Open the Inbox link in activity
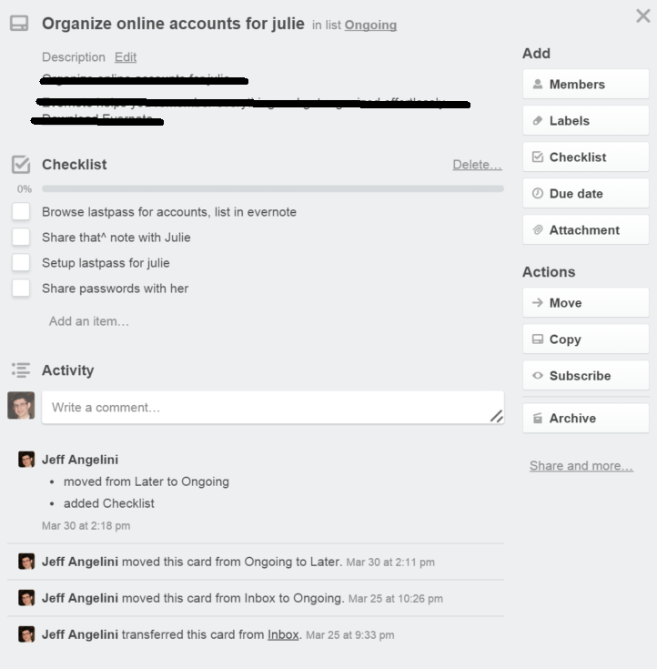The image size is (657, 669). (x=283, y=634)
